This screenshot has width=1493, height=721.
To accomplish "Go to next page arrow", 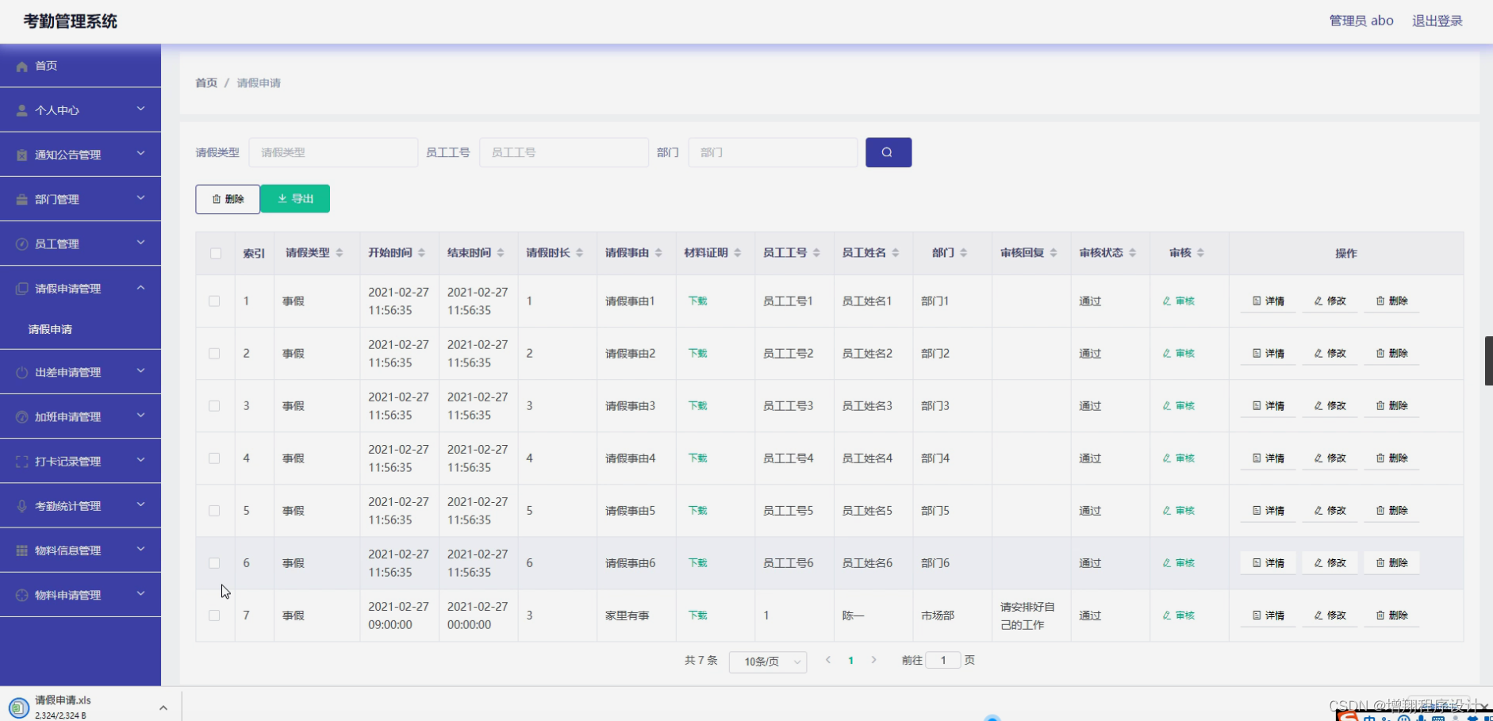I will tap(874, 660).
